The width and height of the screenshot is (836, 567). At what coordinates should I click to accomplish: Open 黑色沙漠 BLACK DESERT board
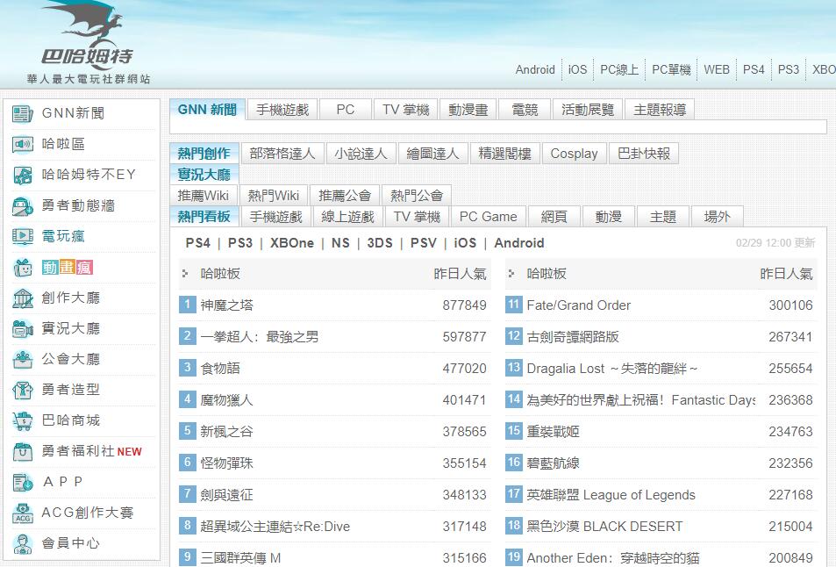[x=604, y=527]
